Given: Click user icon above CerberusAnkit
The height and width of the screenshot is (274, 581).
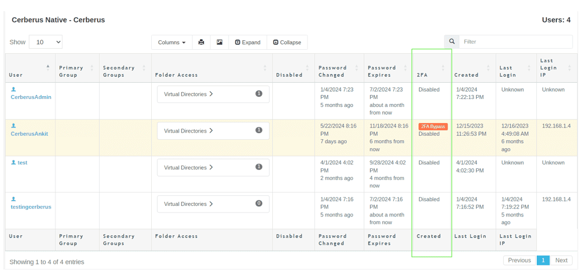Looking at the screenshot, I should (13, 126).
